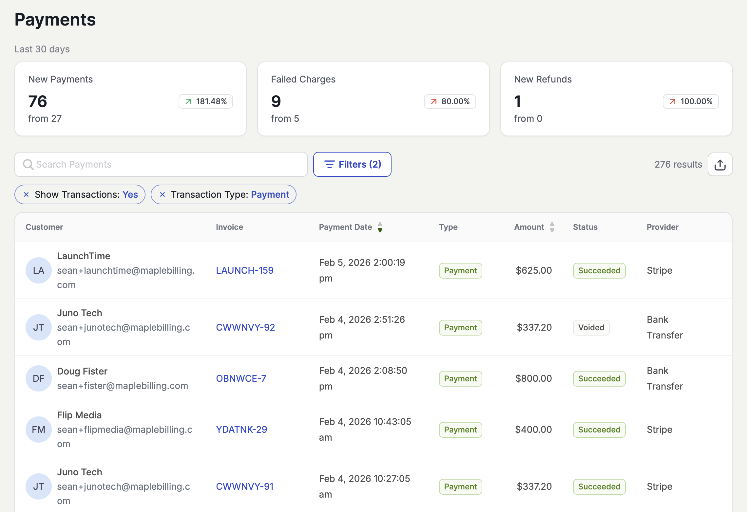Sort by Payment Date arrows
This screenshot has width=747, height=512.
pyautogui.click(x=380, y=227)
